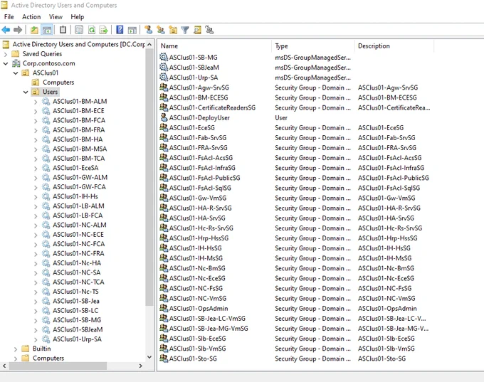484x382 pixels.
Task: Click the Refresh toolbar icon
Action: pyautogui.click(x=92, y=30)
